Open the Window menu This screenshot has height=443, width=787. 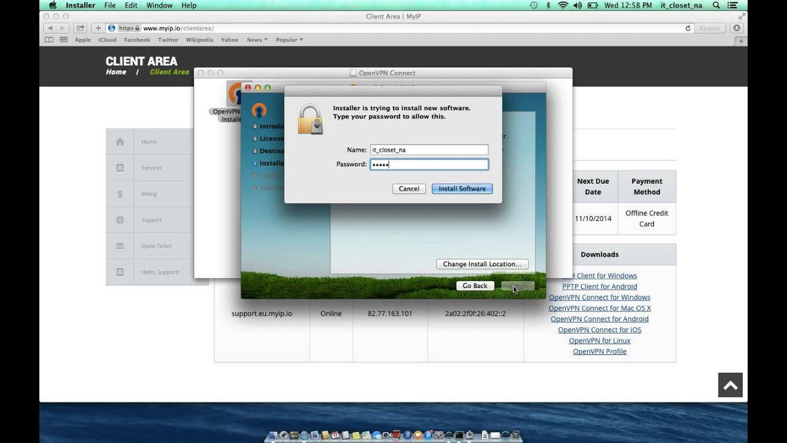159,5
